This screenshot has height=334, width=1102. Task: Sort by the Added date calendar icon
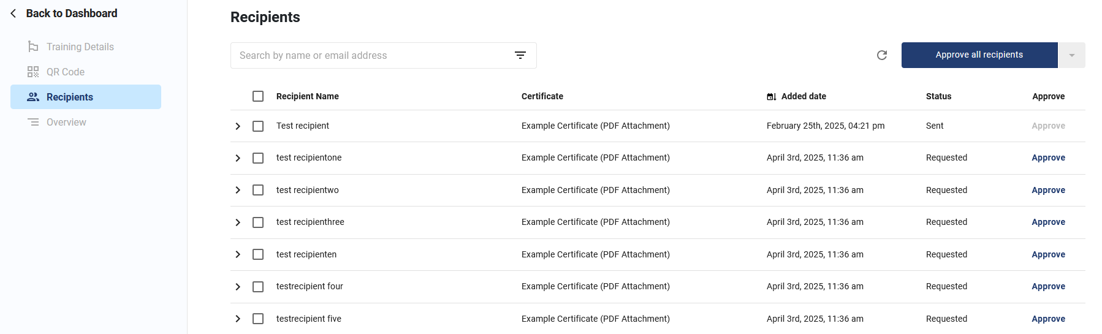click(772, 97)
